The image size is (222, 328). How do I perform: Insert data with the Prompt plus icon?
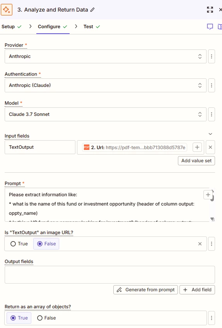click(x=208, y=195)
